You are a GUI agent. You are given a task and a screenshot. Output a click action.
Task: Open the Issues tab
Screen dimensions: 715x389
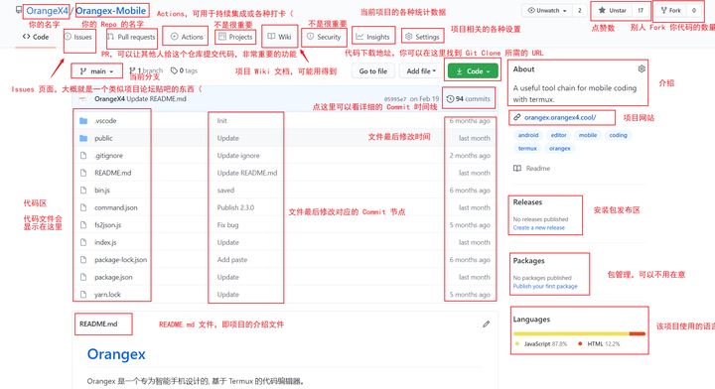(78, 37)
